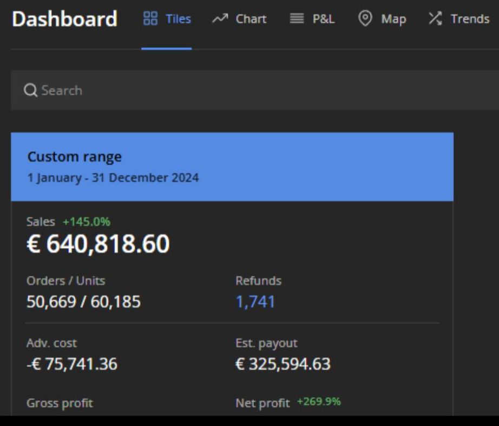This screenshot has height=426, width=499.
Task: Click the +269.9% net profit change
Action: tap(319, 402)
